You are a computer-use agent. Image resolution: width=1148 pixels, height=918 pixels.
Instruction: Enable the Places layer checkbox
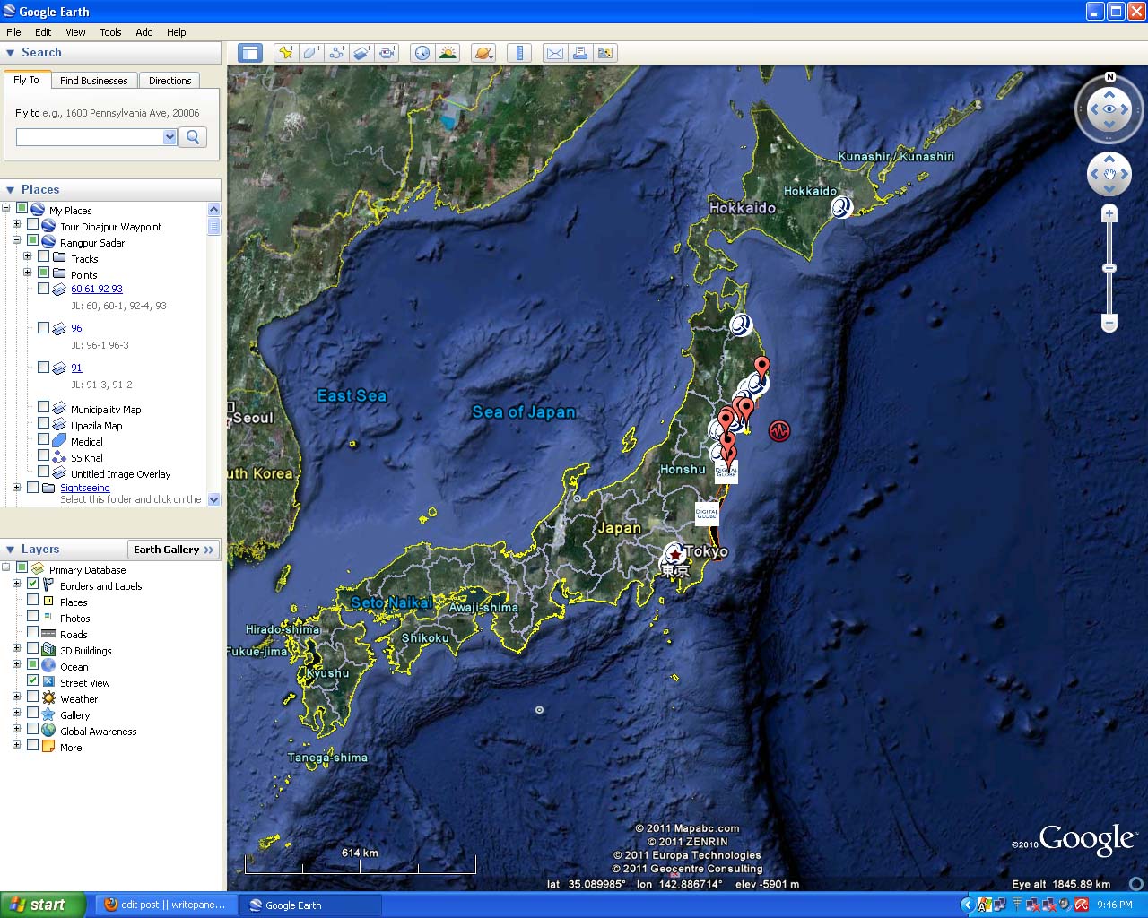pos(32,600)
